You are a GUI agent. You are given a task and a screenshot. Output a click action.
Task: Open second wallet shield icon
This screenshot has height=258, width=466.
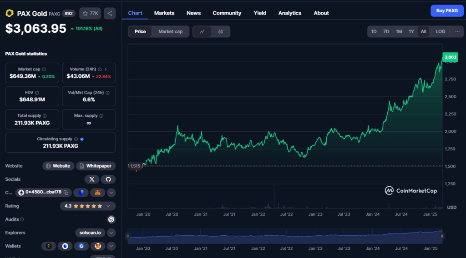pos(65,246)
